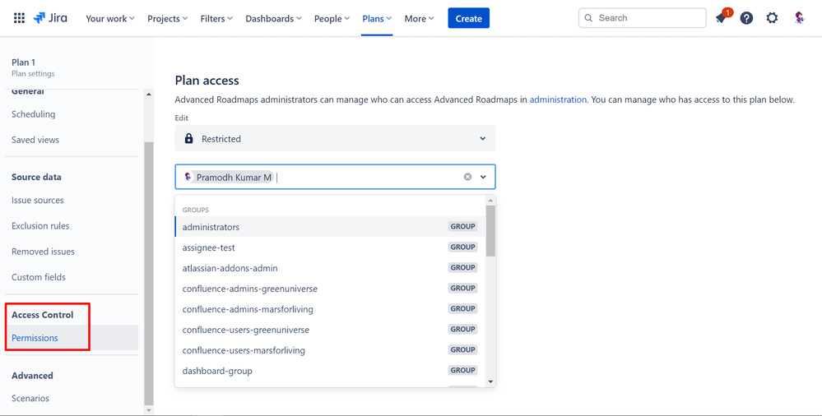Collapse the user picker dropdown arrow

point(483,177)
